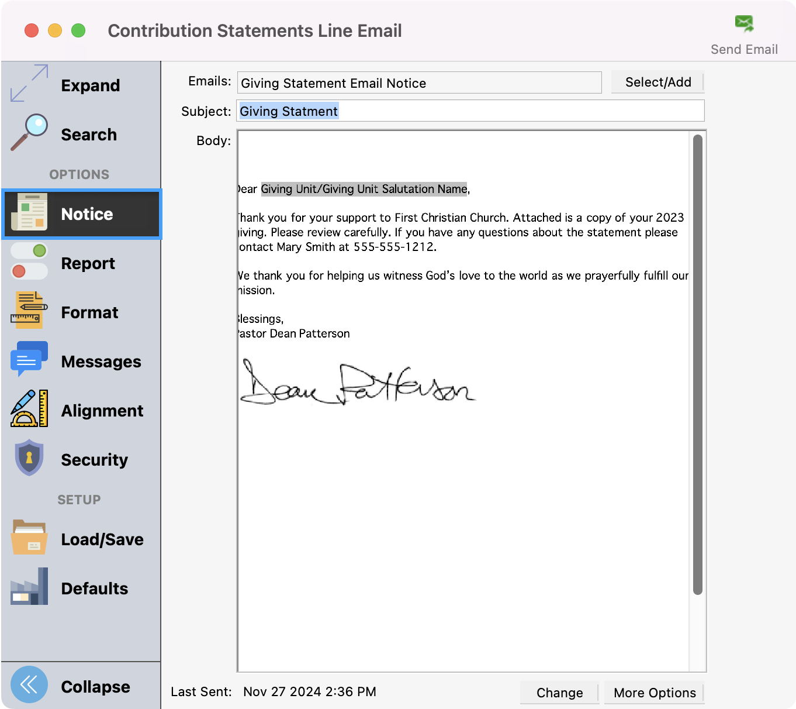The image size is (796, 709).
Task: Open Messages chat bubble icon
Action: click(x=29, y=360)
